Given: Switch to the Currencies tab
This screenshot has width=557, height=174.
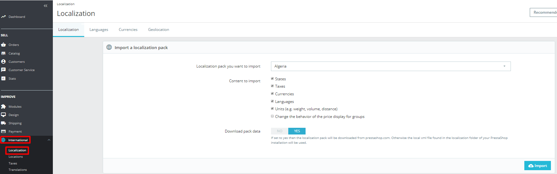Looking at the screenshot, I should 128,30.
